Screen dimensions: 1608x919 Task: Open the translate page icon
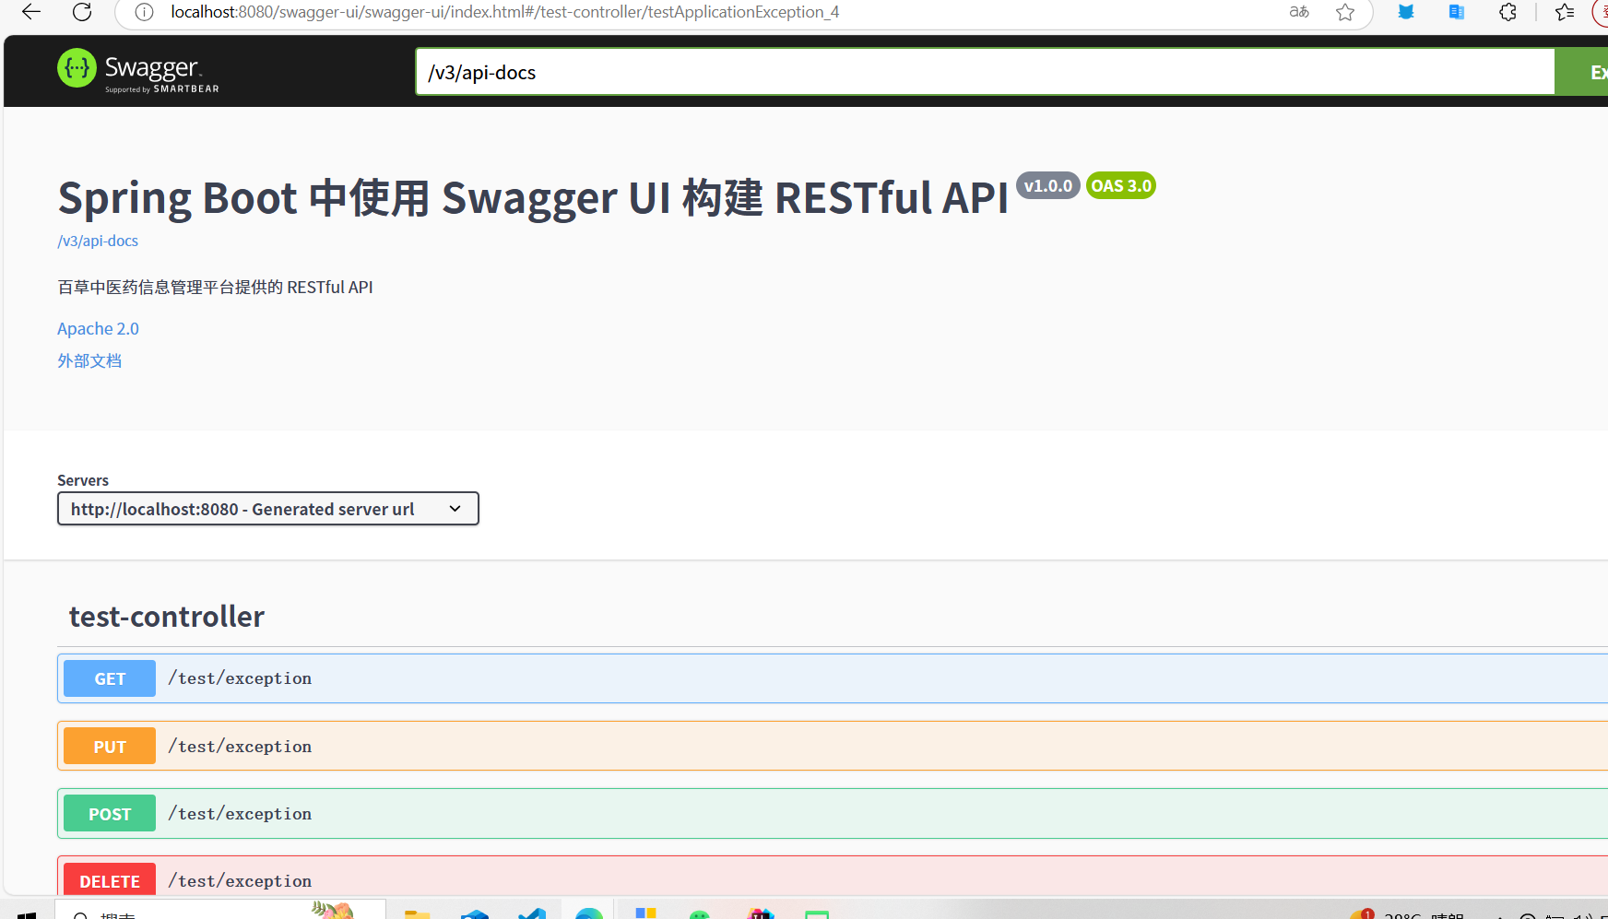(x=1299, y=12)
